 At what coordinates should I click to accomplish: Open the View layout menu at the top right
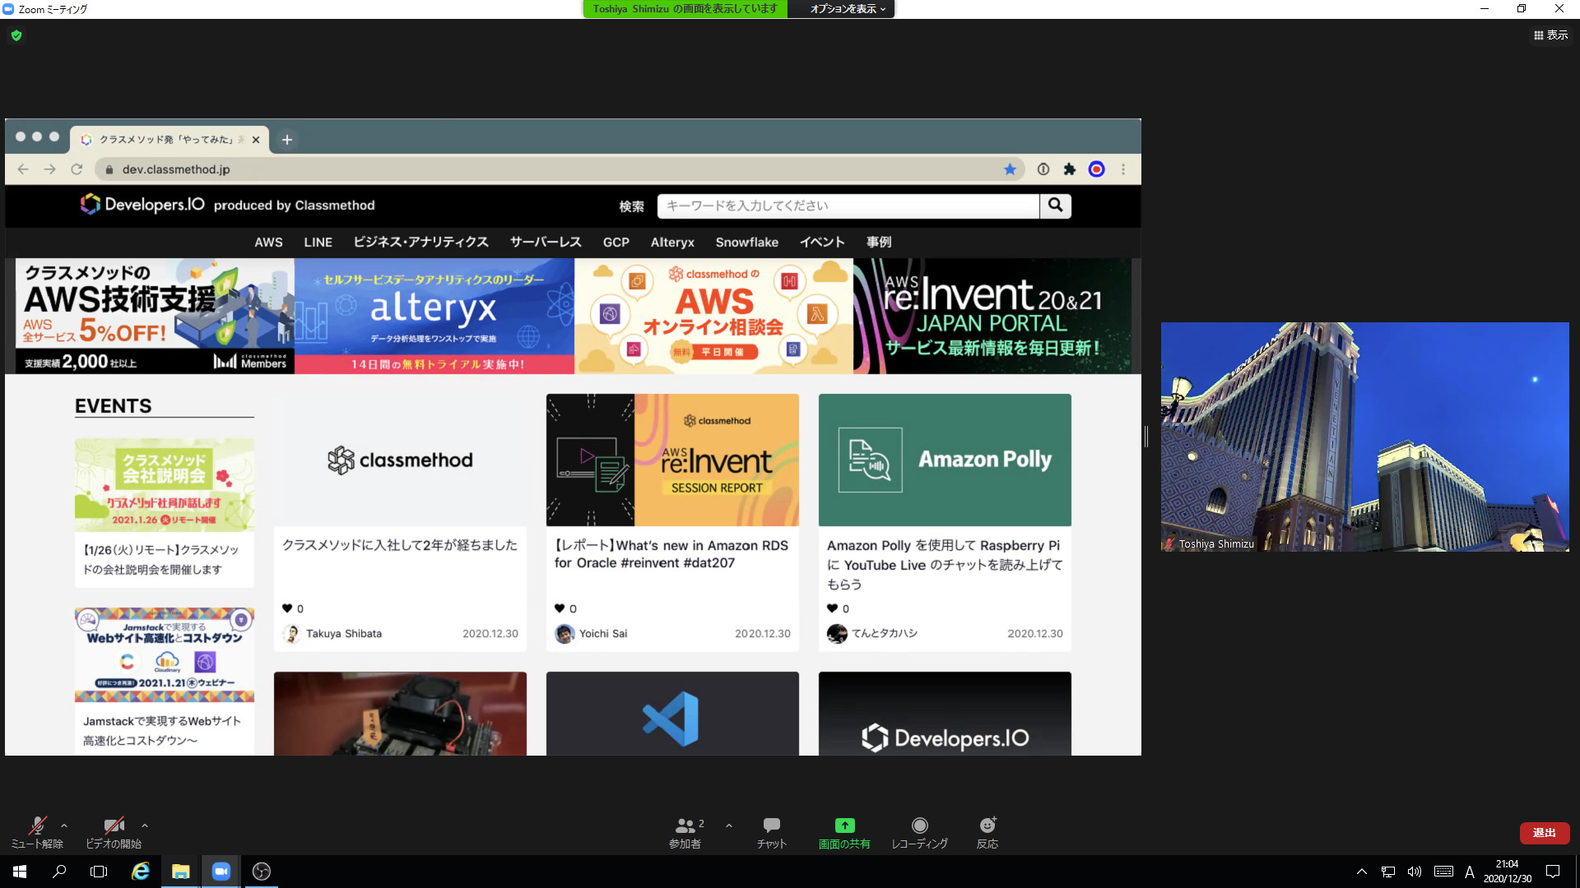pyautogui.click(x=1551, y=35)
